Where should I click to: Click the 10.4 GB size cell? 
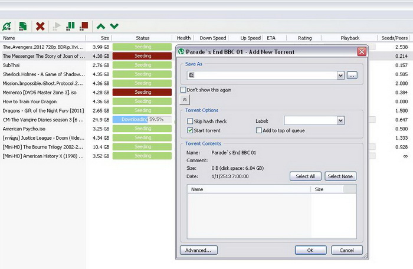(x=101, y=147)
